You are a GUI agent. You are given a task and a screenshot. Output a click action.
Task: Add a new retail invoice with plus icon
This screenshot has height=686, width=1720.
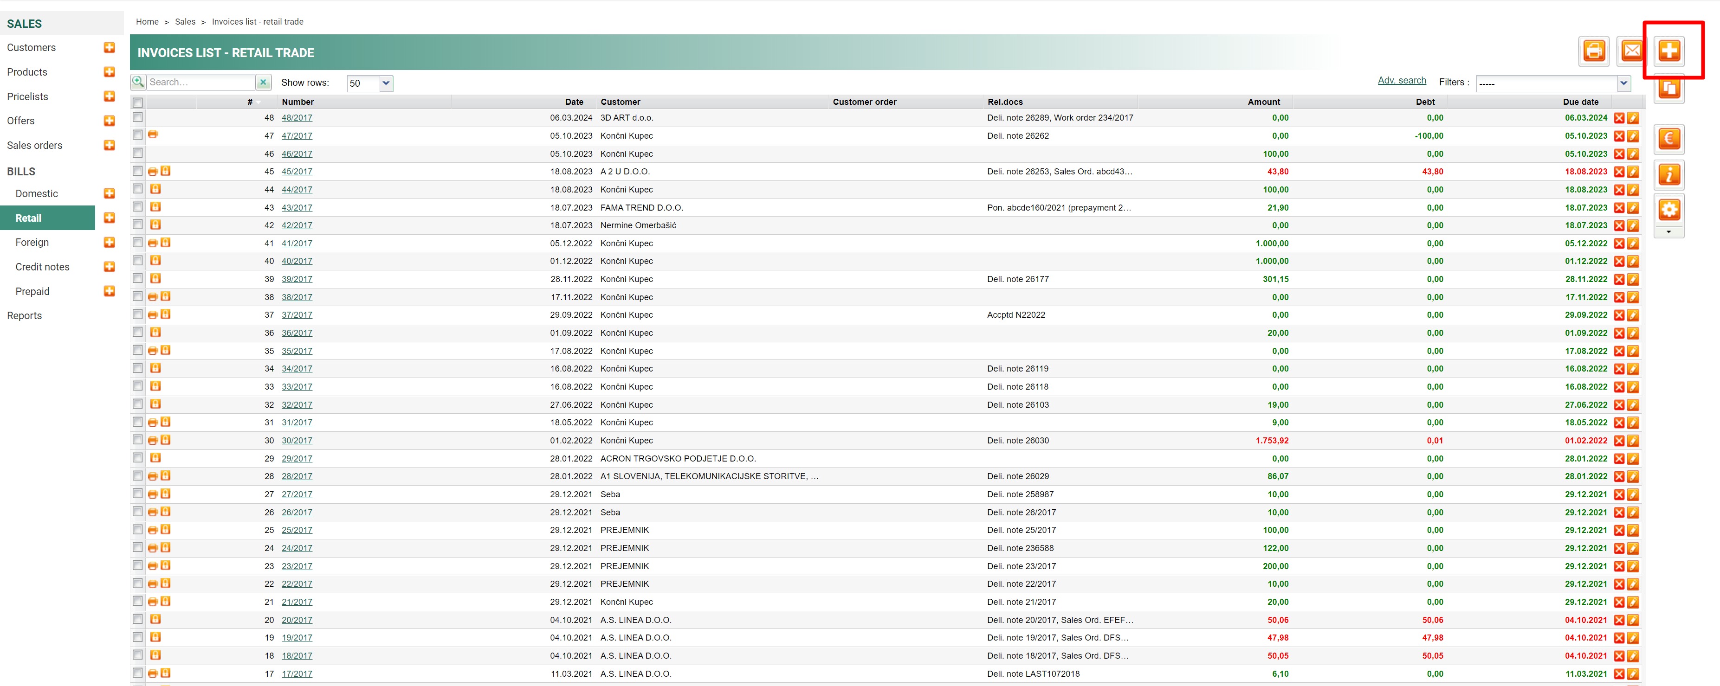pyautogui.click(x=1669, y=51)
